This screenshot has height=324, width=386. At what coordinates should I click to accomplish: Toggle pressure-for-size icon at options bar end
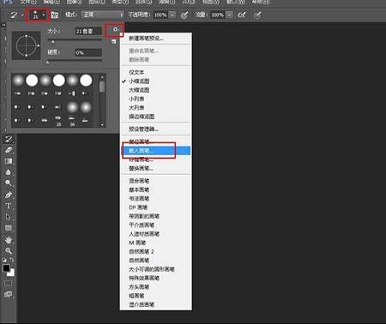(x=257, y=15)
